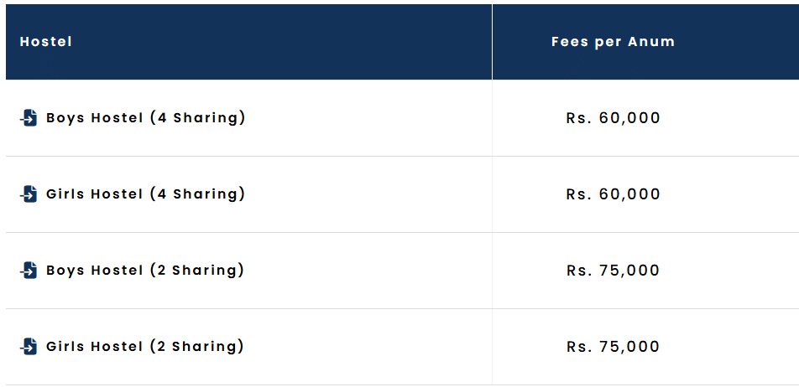799x387 pixels.
Task: Select the Rs. 75,000 fee for Girls Hostel
Action: pyautogui.click(x=614, y=347)
